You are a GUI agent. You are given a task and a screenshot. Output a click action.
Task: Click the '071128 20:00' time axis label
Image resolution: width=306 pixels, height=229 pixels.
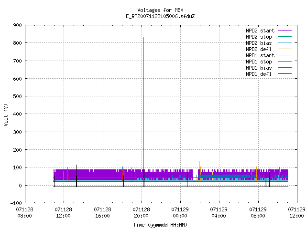pos(142,213)
